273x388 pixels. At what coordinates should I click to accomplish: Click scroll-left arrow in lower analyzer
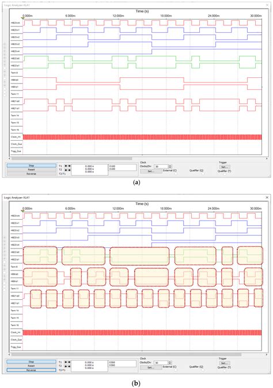point(10,355)
